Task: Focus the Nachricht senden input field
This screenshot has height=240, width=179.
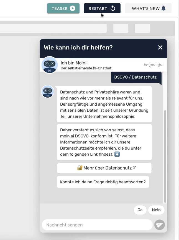Action: (x=97, y=225)
